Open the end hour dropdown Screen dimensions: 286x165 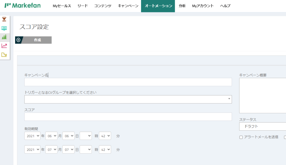tap(86, 149)
